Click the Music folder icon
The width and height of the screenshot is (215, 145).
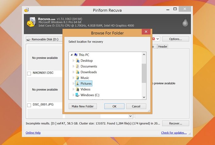[77, 78]
